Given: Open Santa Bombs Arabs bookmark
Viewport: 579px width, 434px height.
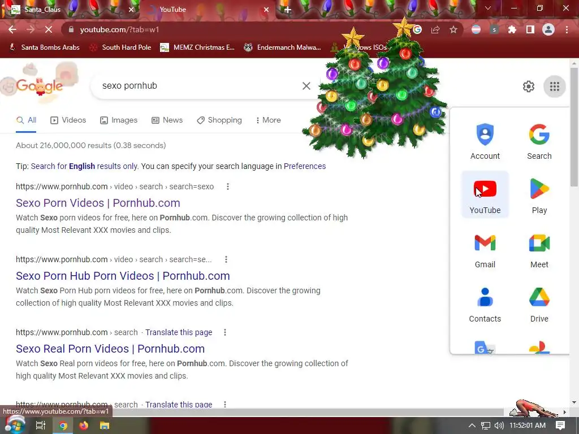Looking at the screenshot, I should (44, 47).
